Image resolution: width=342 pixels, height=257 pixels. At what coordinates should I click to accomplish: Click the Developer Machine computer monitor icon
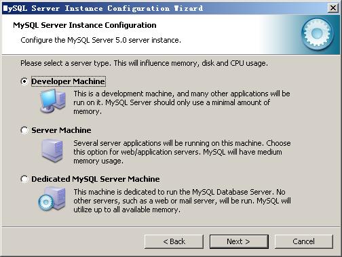point(53,101)
